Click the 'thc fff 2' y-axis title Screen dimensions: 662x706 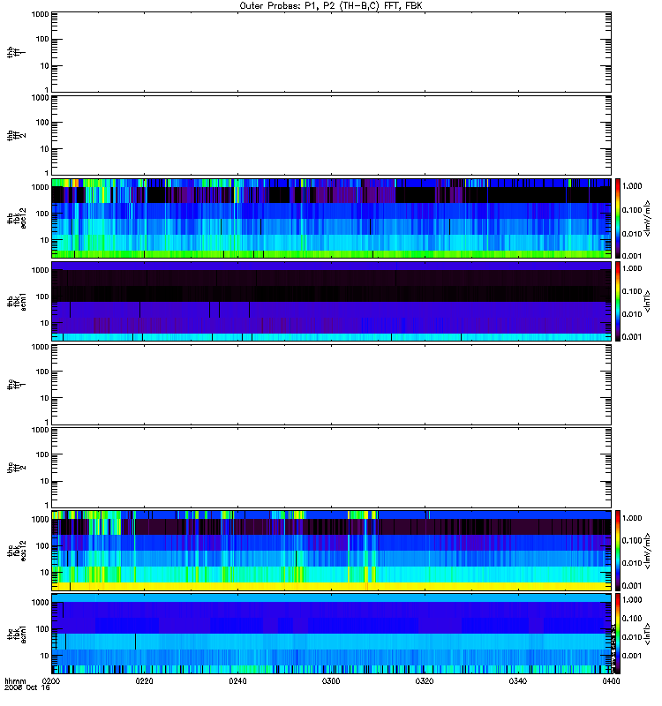coord(16,468)
